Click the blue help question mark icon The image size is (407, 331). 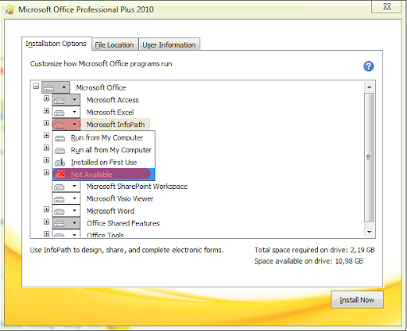tap(368, 66)
